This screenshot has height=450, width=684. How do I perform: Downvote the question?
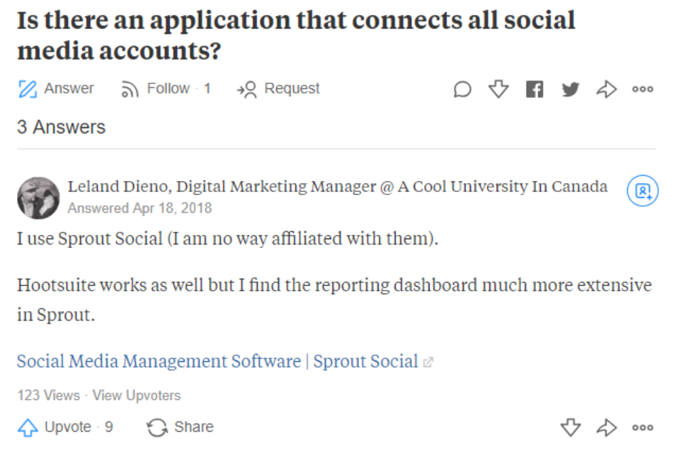[499, 88]
